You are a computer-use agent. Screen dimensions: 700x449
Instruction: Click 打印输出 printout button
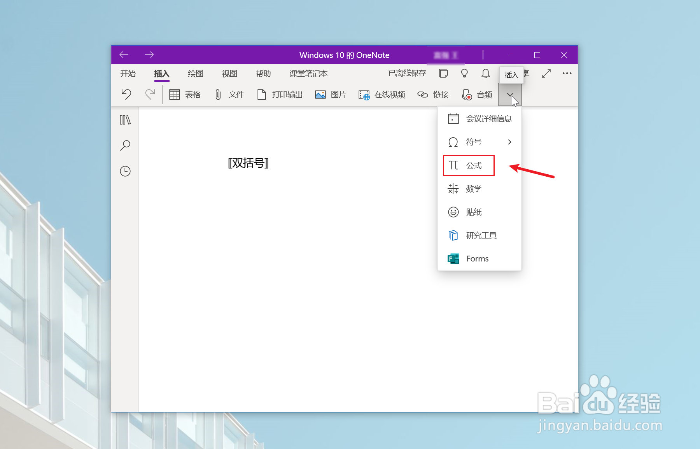coord(280,95)
